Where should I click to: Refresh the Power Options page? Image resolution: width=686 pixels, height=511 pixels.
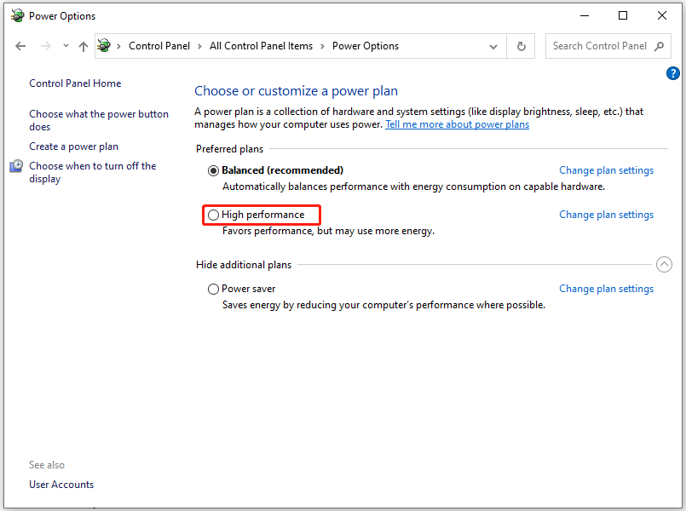[521, 46]
